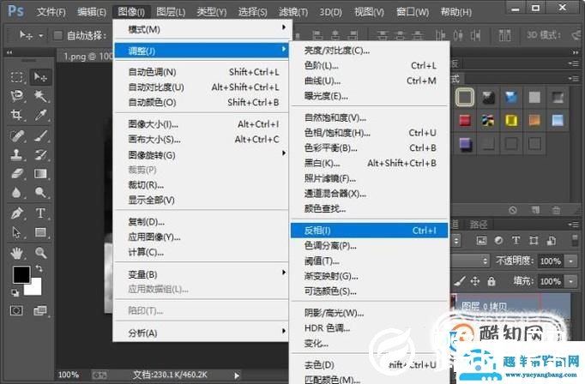
Task: Open the 填充 fill dropdown arrow
Action: [571, 281]
